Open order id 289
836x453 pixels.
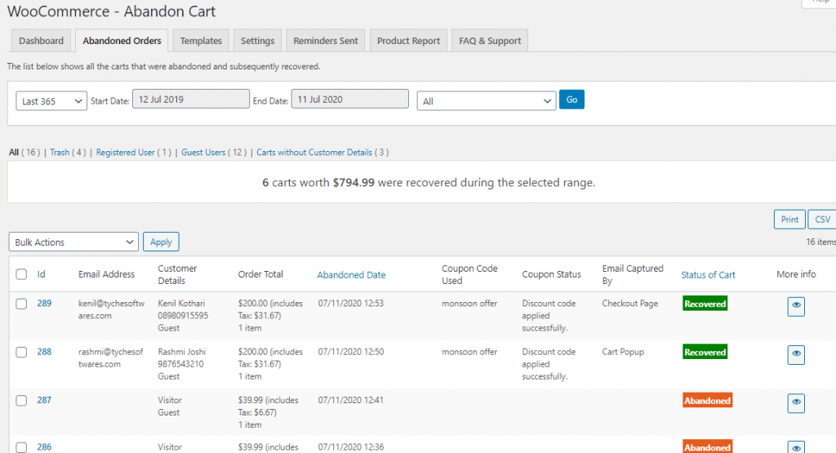pos(44,304)
